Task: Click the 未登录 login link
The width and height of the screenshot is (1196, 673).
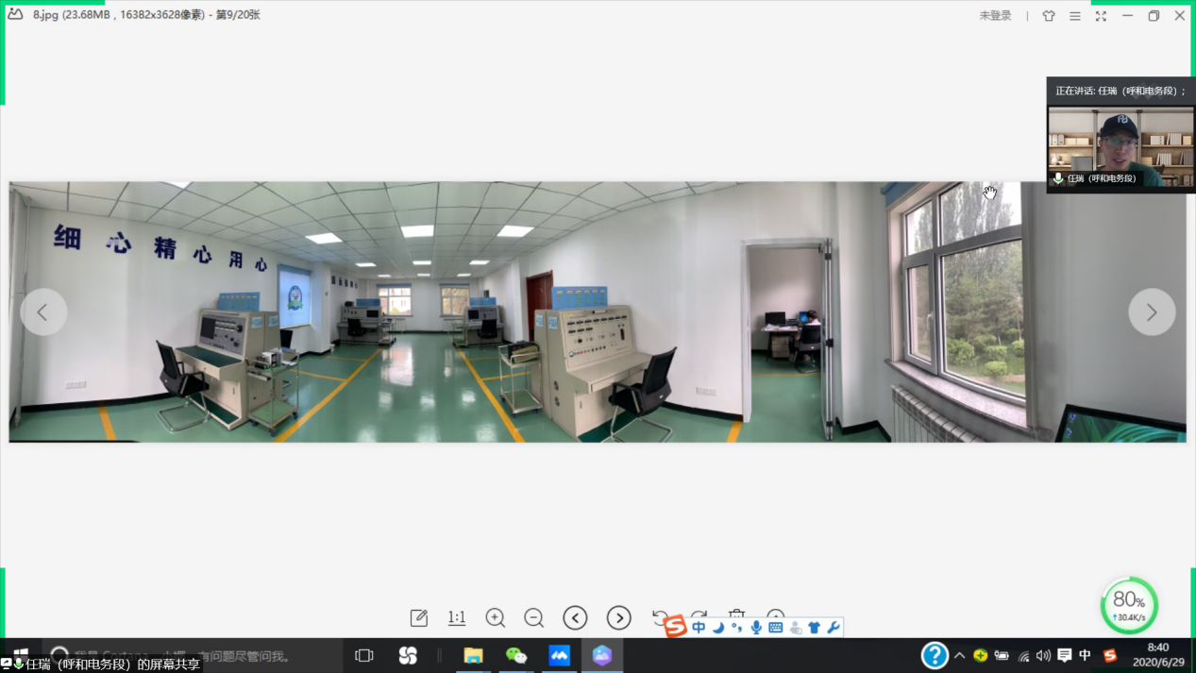Action: tap(995, 16)
